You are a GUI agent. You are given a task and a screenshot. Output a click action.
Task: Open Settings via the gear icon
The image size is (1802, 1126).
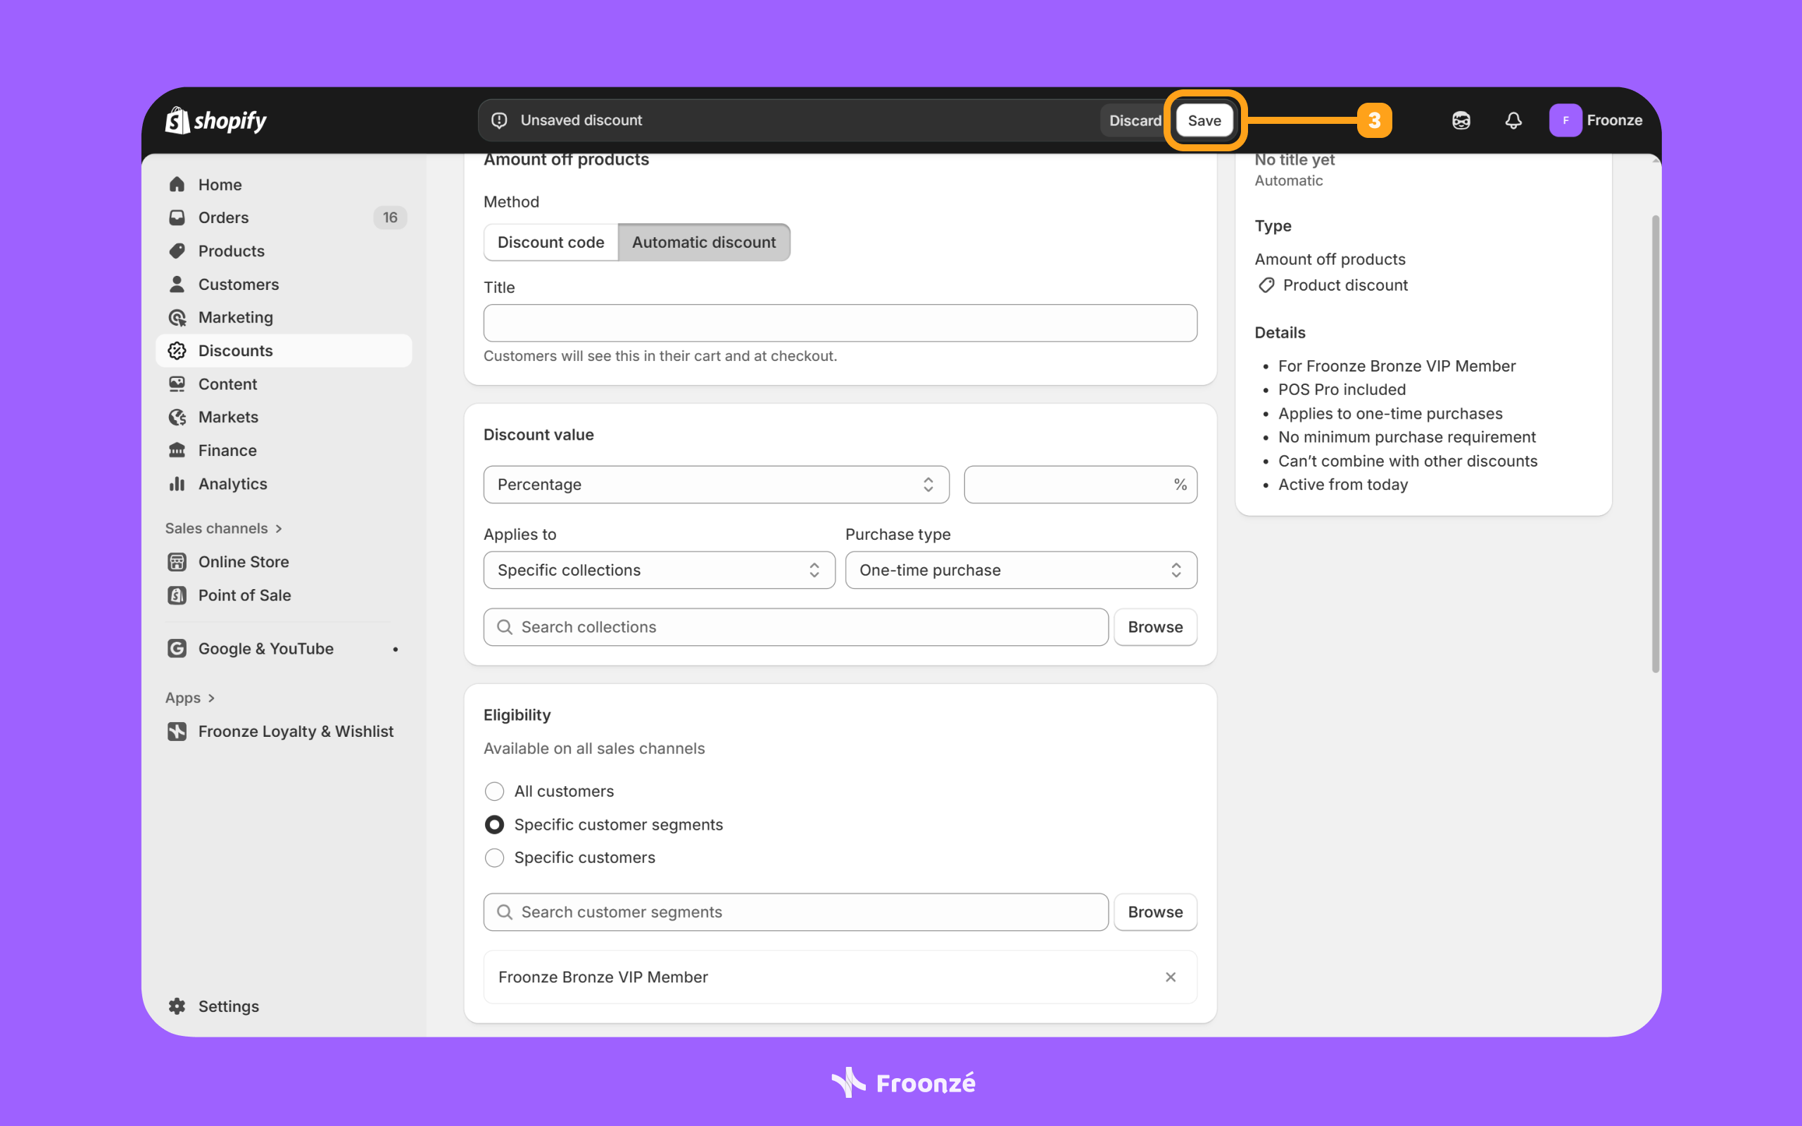pos(177,1006)
